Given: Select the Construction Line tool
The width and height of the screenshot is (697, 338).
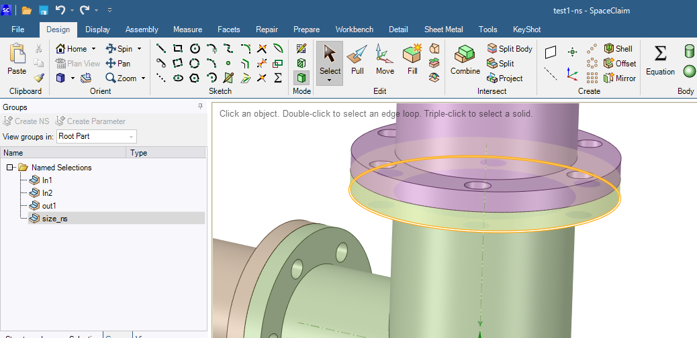Looking at the screenshot, I should coord(161,78).
